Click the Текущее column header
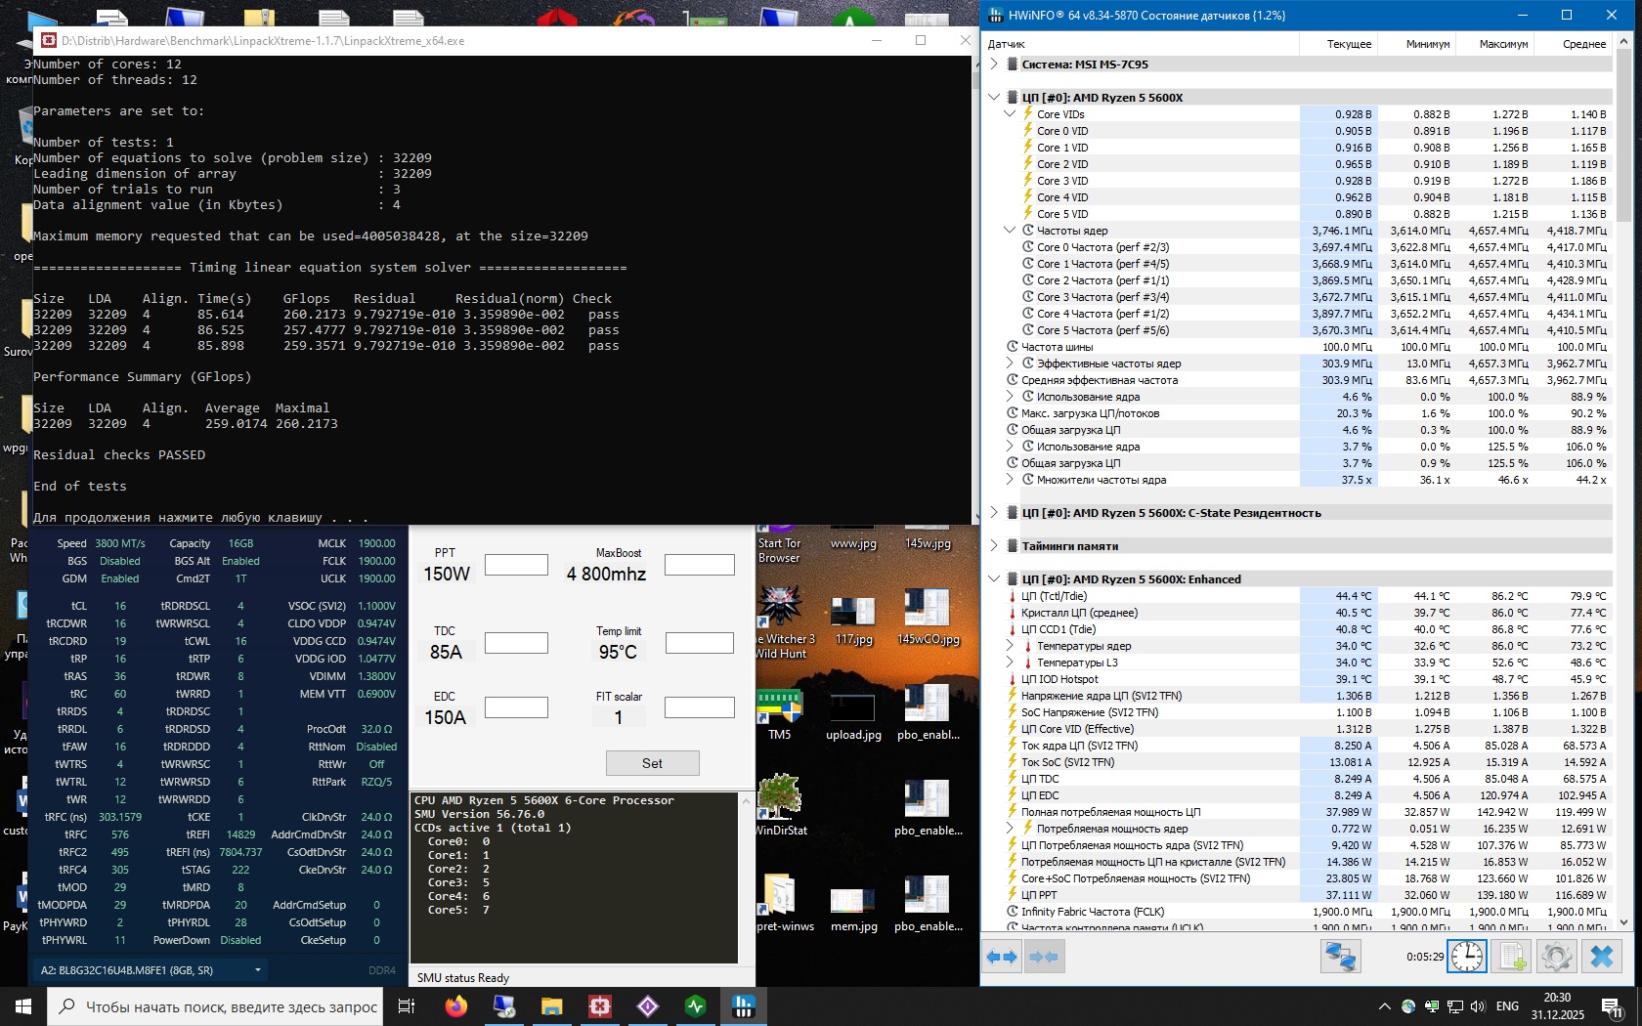The image size is (1642, 1026). coord(1338,44)
